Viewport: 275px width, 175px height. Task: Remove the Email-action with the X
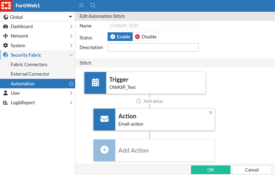click(211, 113)
